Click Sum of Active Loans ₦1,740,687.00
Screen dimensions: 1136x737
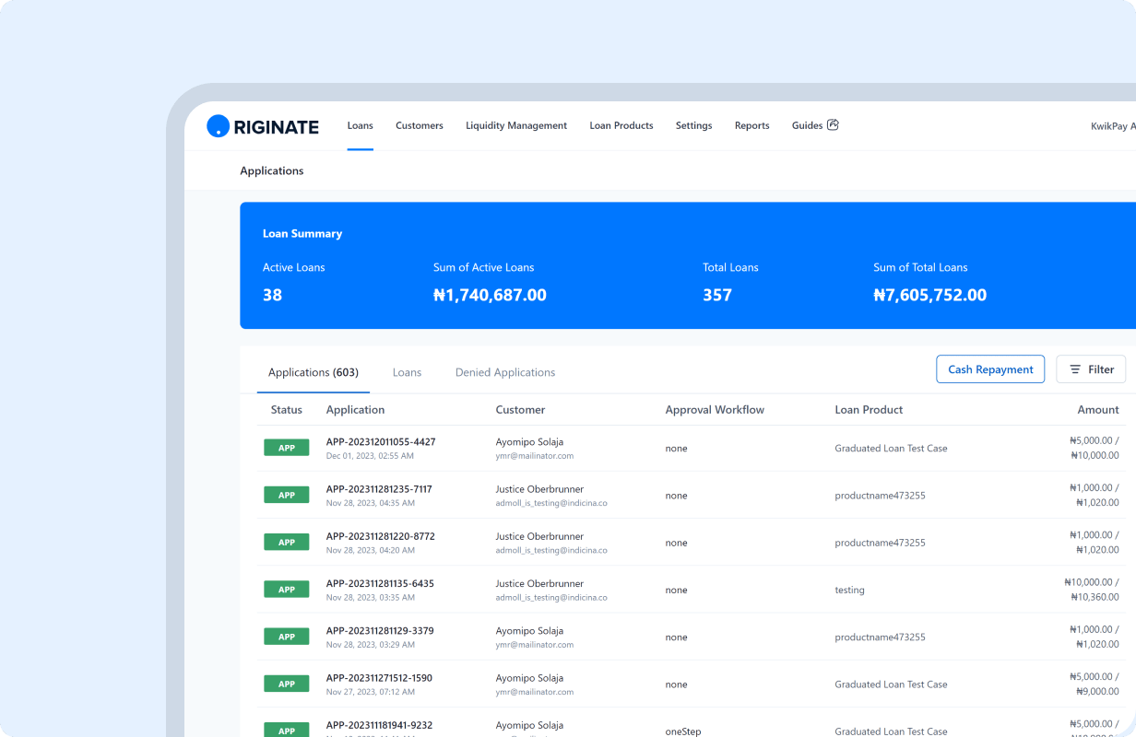(490, 295)
